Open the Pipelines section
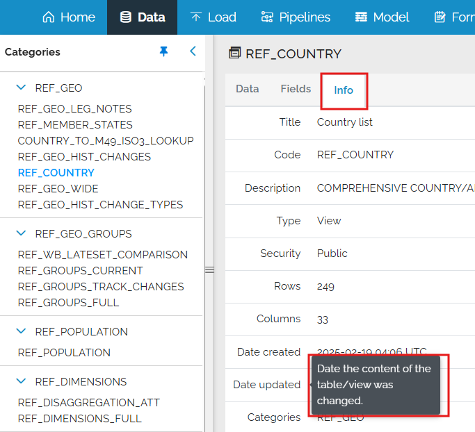Screen dimensions: 475x432 pos(296,17)
